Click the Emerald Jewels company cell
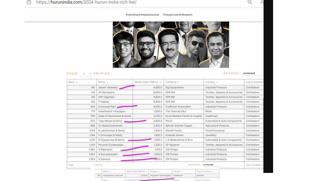The width and height of the screenshot is (323, 181). pos(184,135)
